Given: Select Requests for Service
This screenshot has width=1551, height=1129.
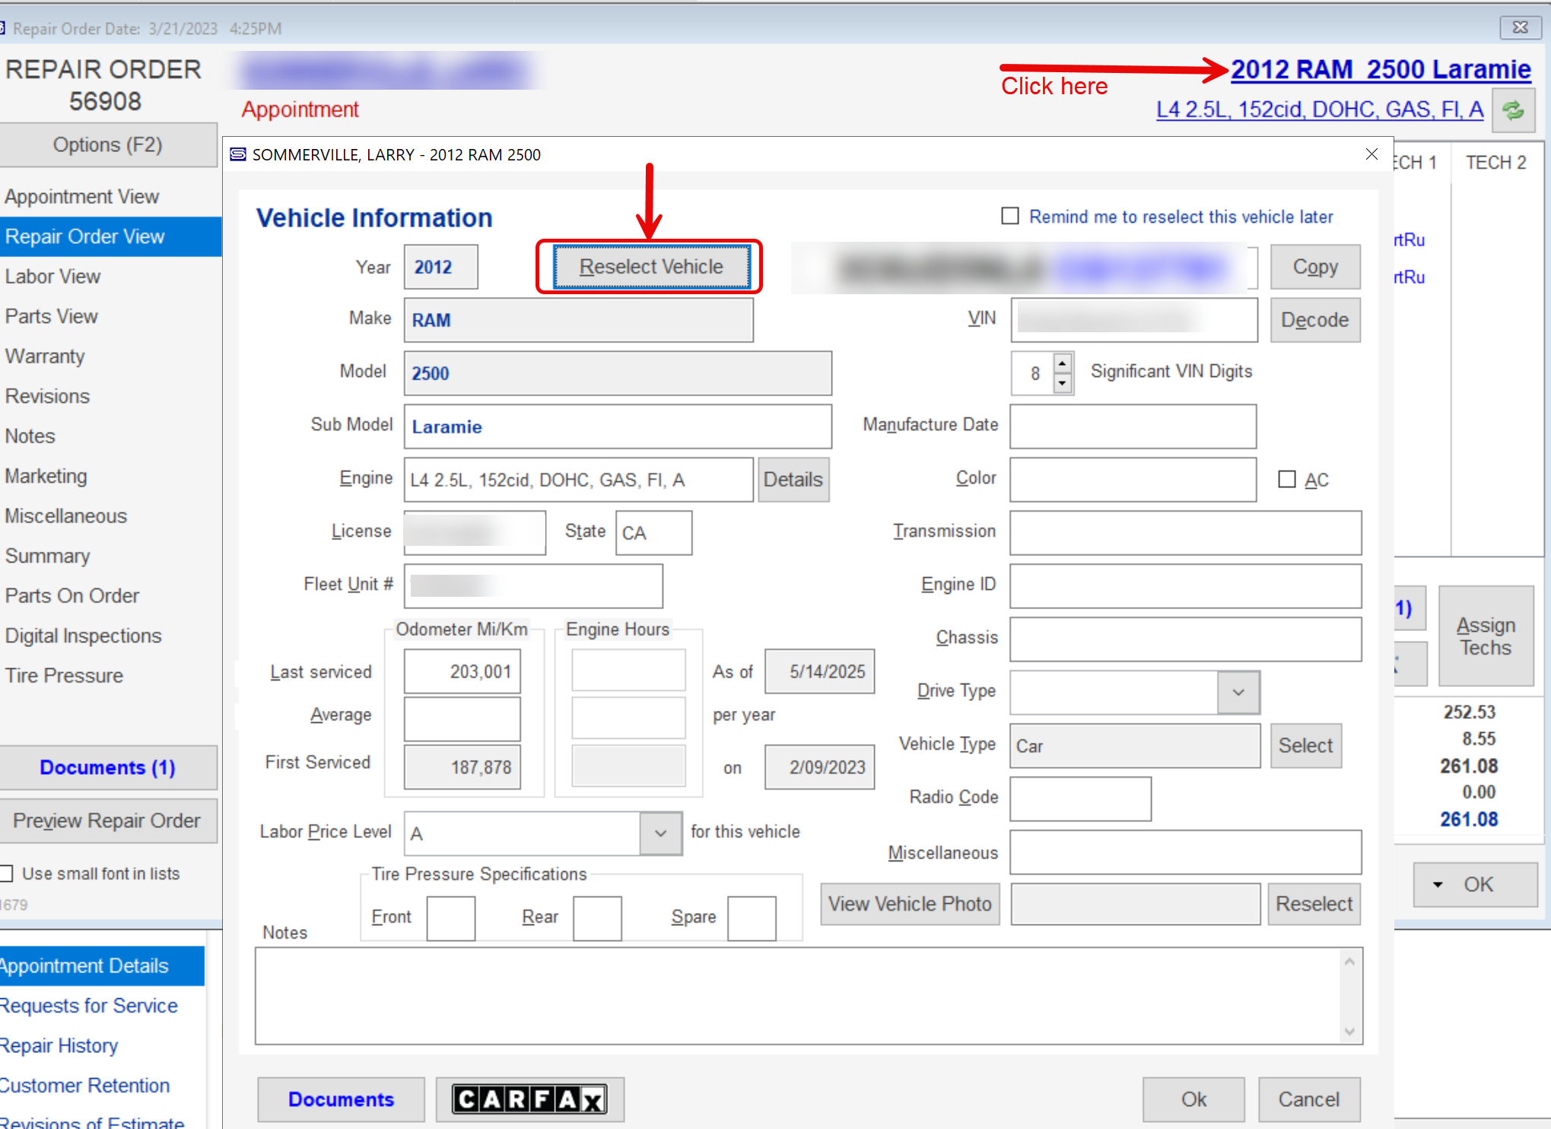Looking at the screenshot, I should 89,1006.
